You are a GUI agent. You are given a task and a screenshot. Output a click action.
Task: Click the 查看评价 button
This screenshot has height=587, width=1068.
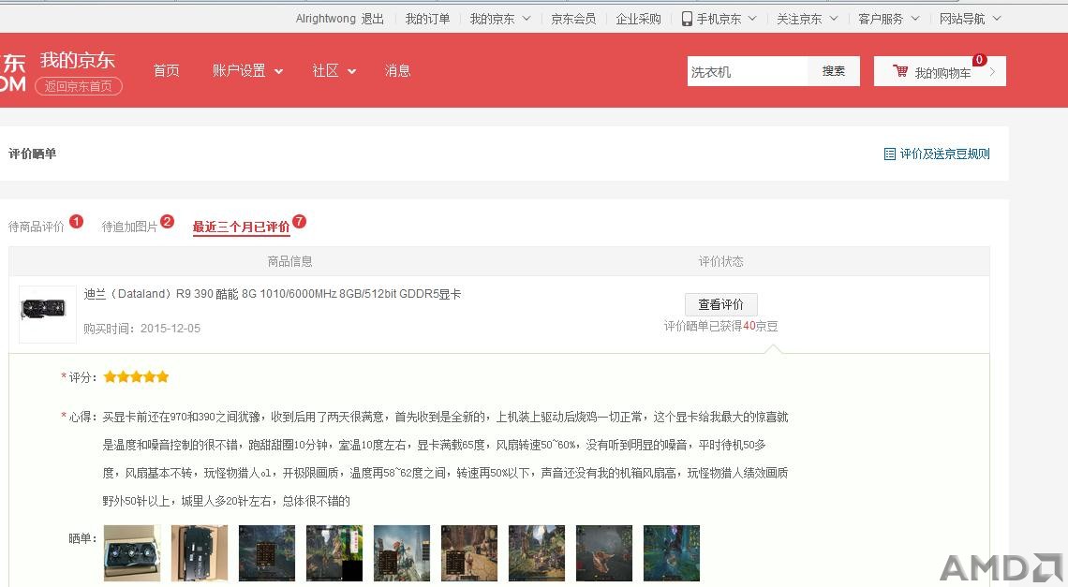pyautogui.click(x=720, y=304)
